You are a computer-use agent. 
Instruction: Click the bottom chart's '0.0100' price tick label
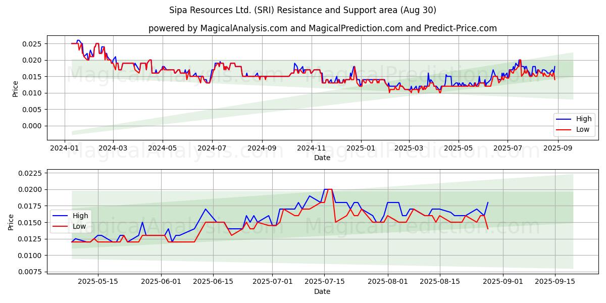click(30, 255)
